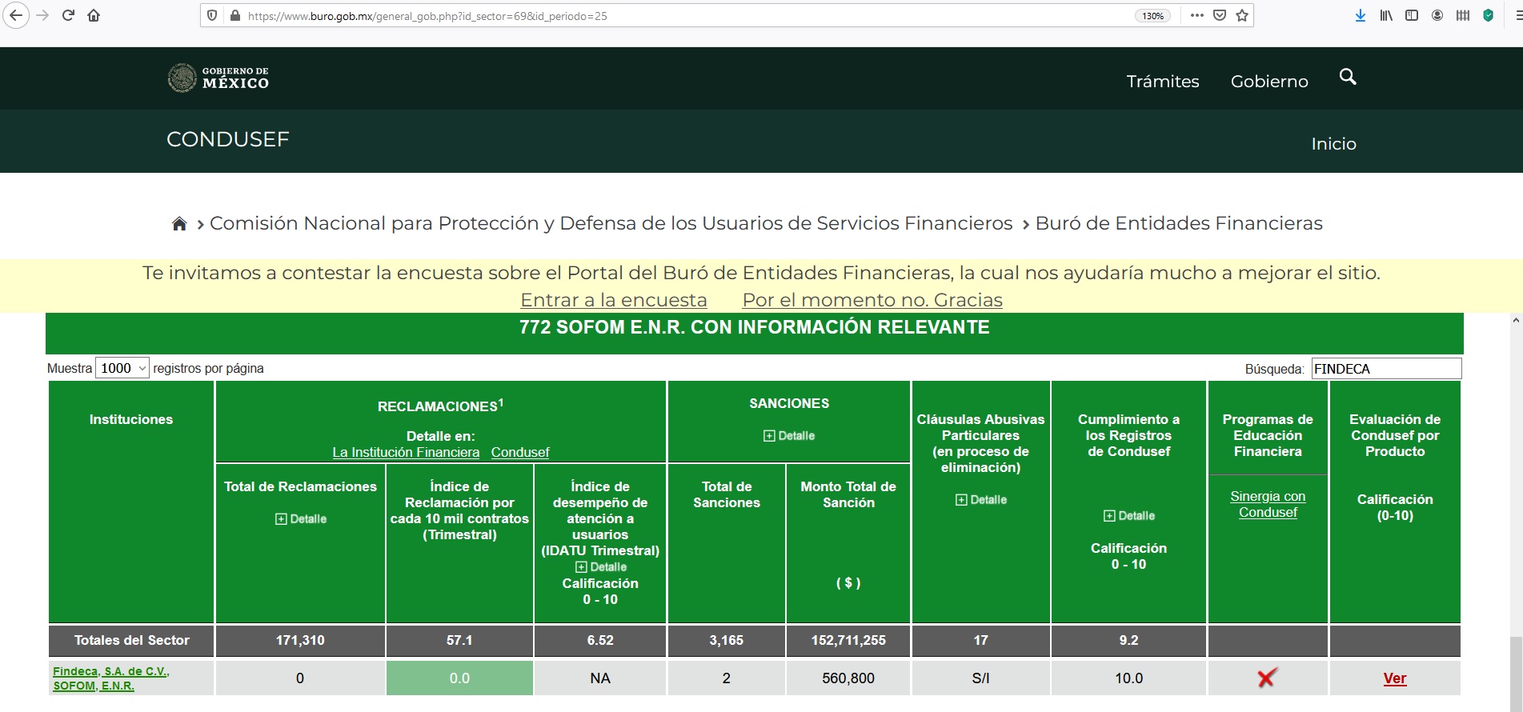Click the Gobierno de México logo
Screen dimensions: 1523x712
click(x=218, y=78)
